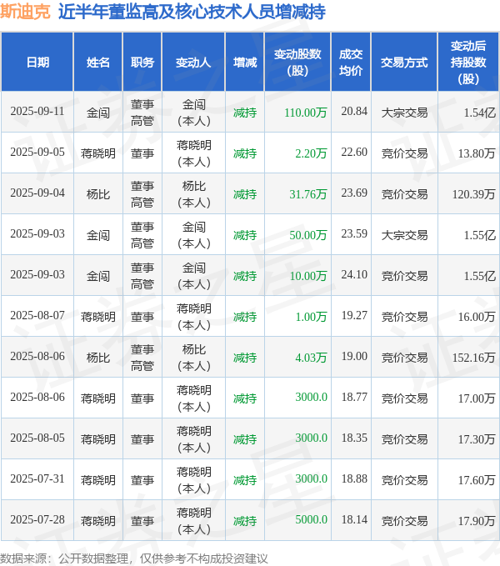Select average price 22.60
Viewport: 500px width, 566px height.
[x=354, y=152]
